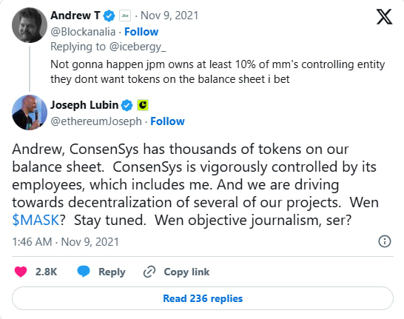Click Andrew T's verified badge

tap(109, 16)
